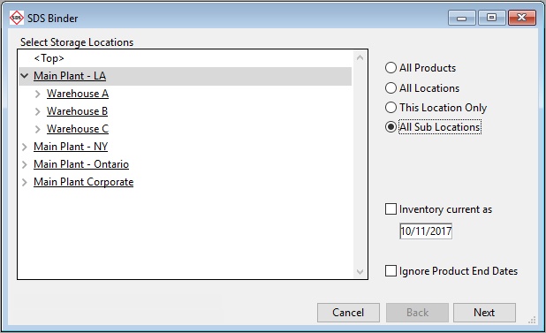This screenshot has width=546, height=333.
Task: Click the SDS Binder app icon
Action: point(17,18)
